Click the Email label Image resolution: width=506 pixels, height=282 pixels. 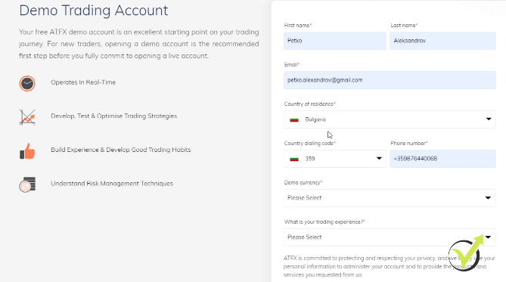click(x=292, y=64)
